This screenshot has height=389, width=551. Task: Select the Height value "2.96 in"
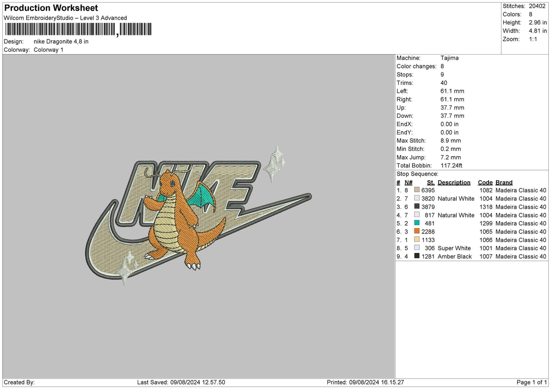pyautogui.click(x=538, y=22)
